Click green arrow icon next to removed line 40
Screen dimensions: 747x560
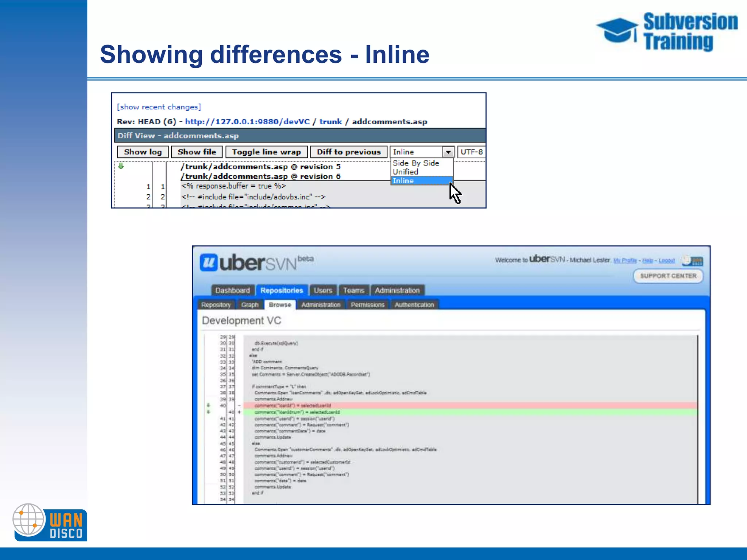(209, 405)
